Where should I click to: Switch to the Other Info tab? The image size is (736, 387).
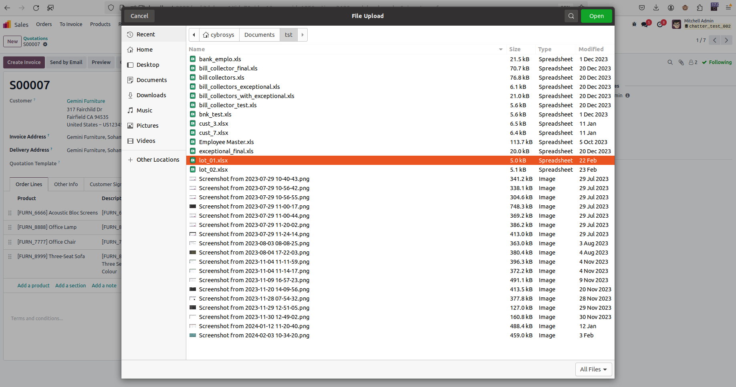[x=66, y=184]
